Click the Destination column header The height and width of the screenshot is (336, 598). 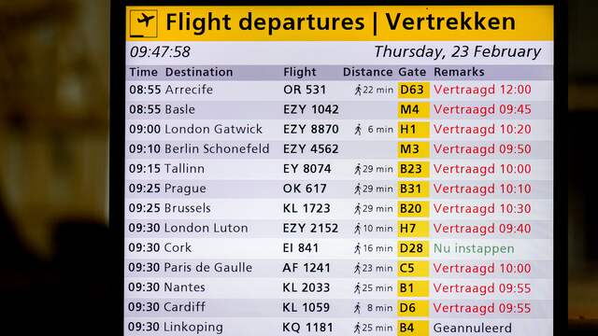tap(199, 72)
